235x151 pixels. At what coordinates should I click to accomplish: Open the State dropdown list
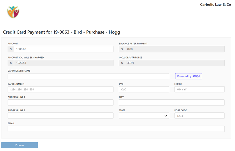[144, 116]
